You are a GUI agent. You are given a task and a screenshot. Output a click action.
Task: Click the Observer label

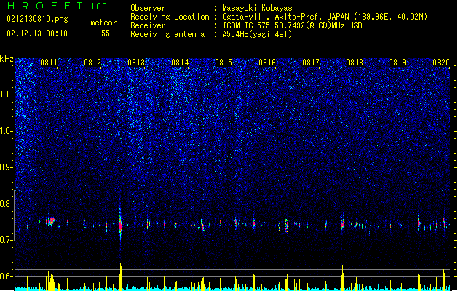148,8
